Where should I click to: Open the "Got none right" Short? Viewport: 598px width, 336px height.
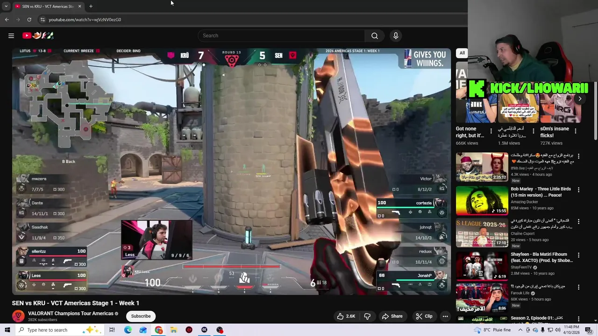tap(470, 132)
